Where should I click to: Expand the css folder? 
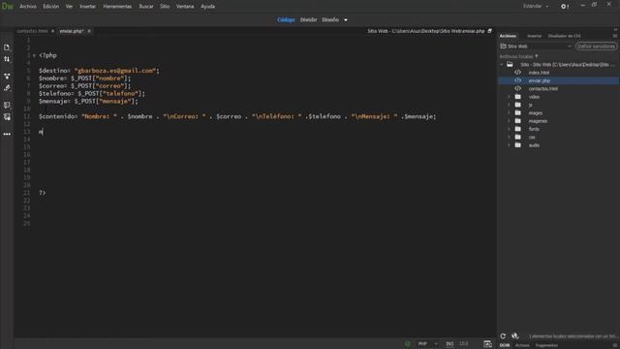509,137
